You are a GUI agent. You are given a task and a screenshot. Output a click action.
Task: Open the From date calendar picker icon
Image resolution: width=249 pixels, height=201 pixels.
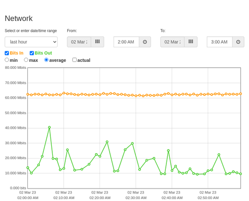[x=98, y=42]
